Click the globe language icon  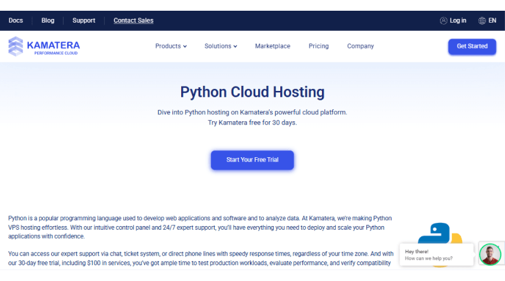tap(482, 21)
